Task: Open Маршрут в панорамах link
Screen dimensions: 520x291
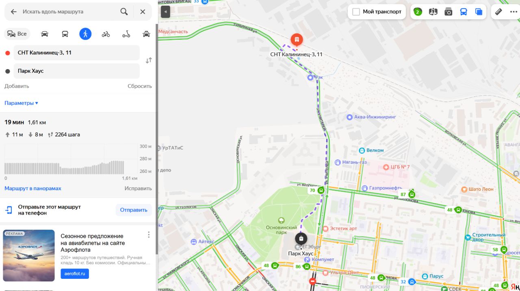Action: tap(33, 188)
